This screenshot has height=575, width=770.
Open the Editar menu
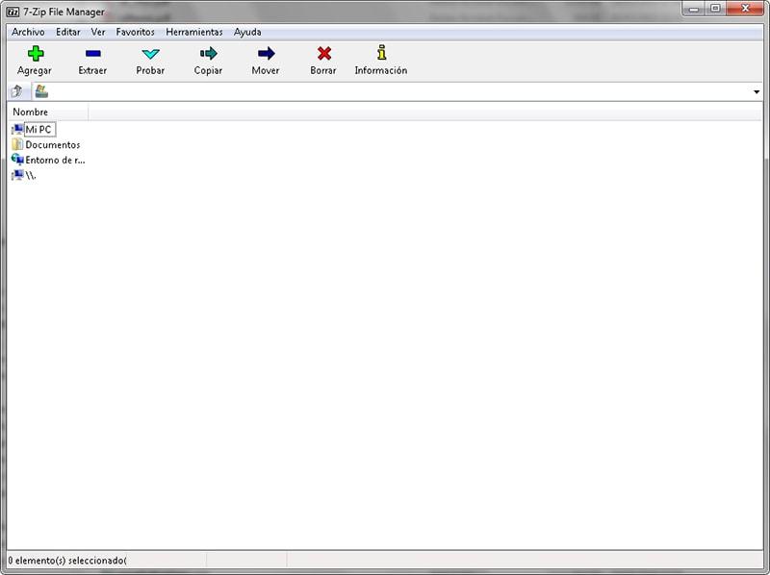click(x=67, y=32)
